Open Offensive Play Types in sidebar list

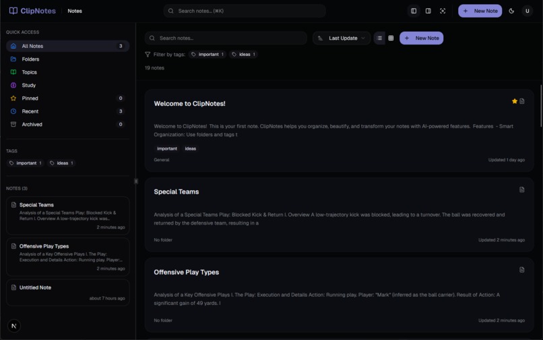(67, 257)
